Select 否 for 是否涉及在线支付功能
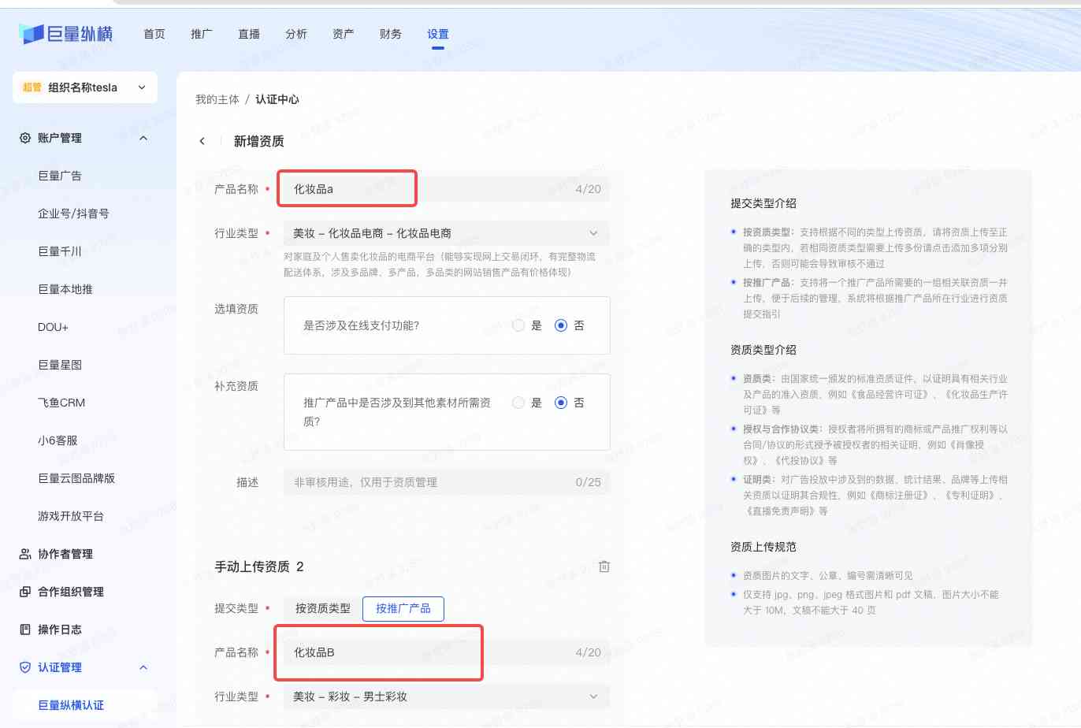The image size is (1081, 728). tap(561, 325)
